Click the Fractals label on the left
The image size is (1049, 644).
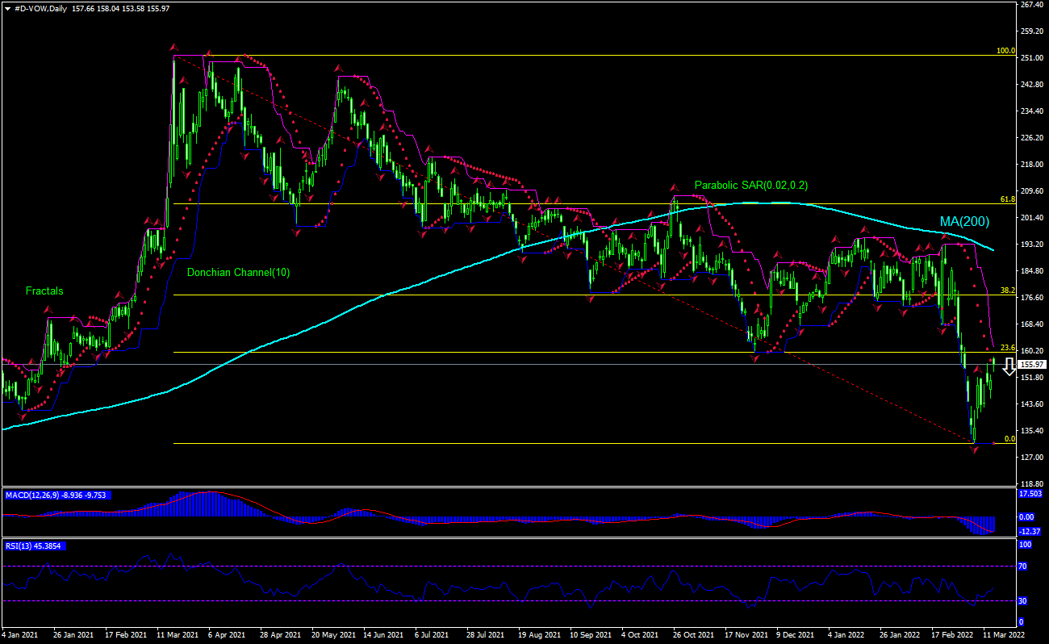(44, 291)
